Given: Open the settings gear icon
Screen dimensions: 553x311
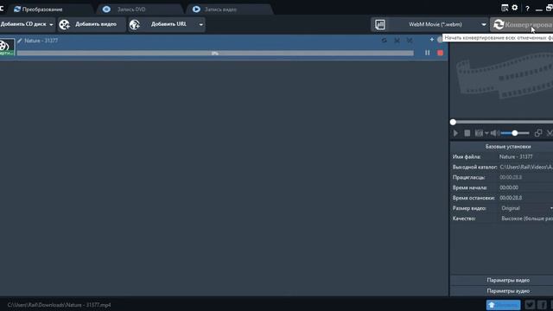Looking at the screenshot, I should 515,8.
